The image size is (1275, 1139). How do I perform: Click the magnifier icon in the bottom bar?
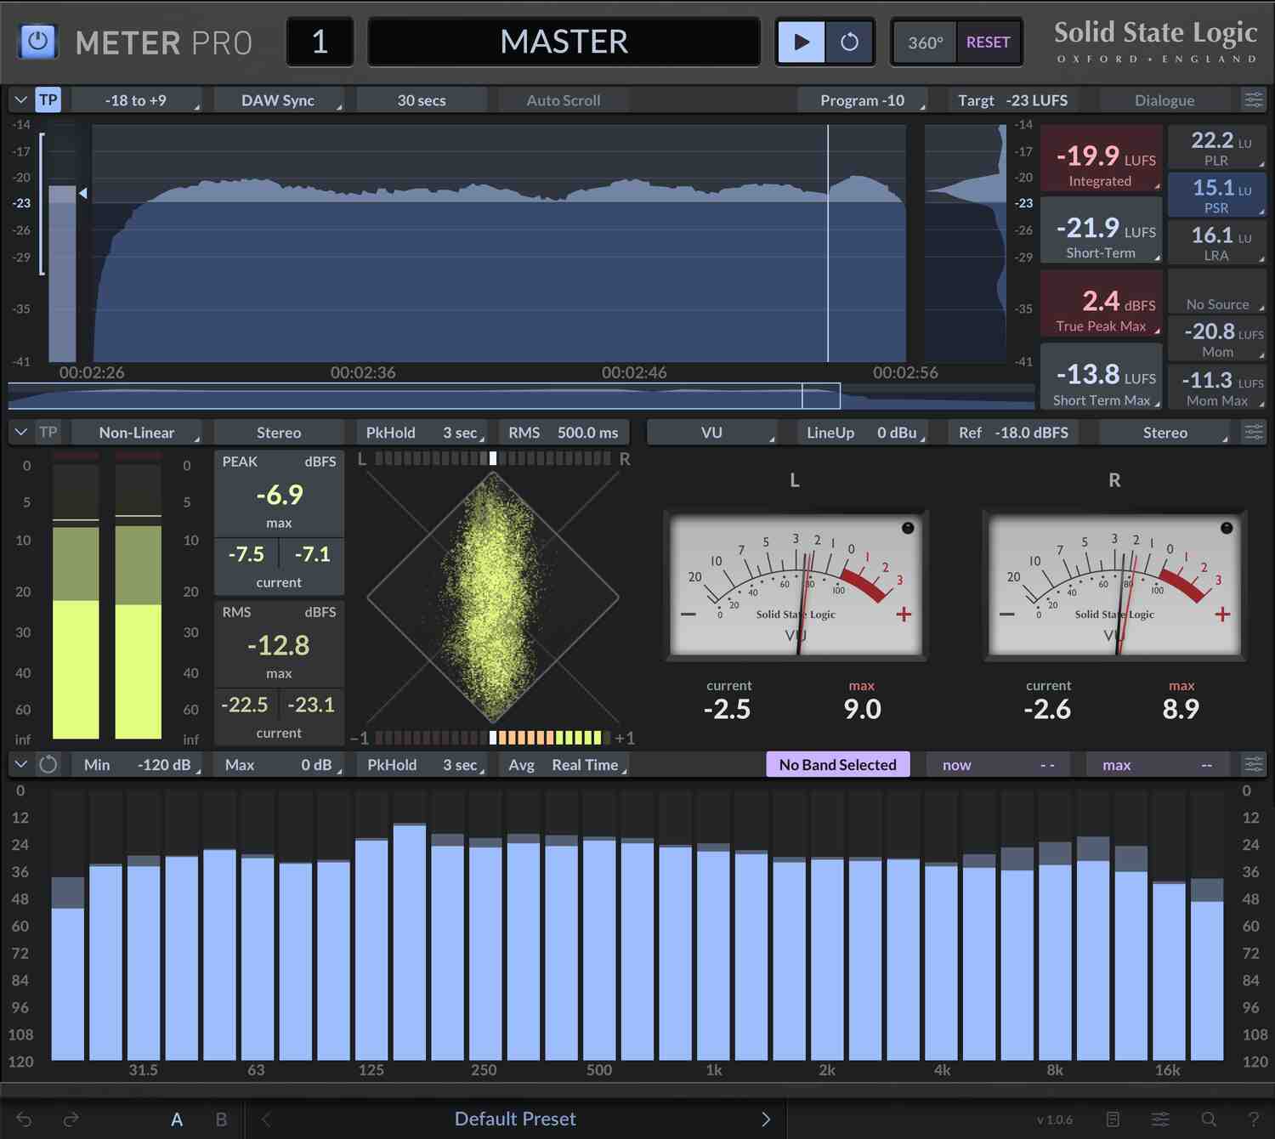pyautogui.click(x=1209, y=1119)
